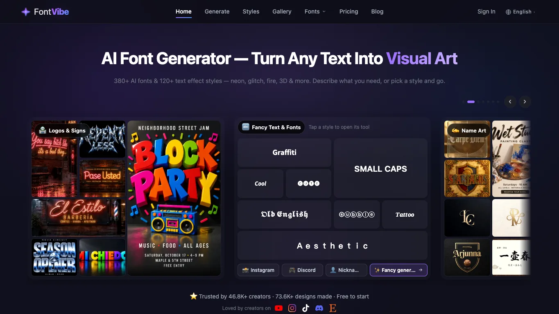This screenshot has height=314, width=559.
Task: Open the Spartacus shield thumbnail
Action: [x=467, y=178]
